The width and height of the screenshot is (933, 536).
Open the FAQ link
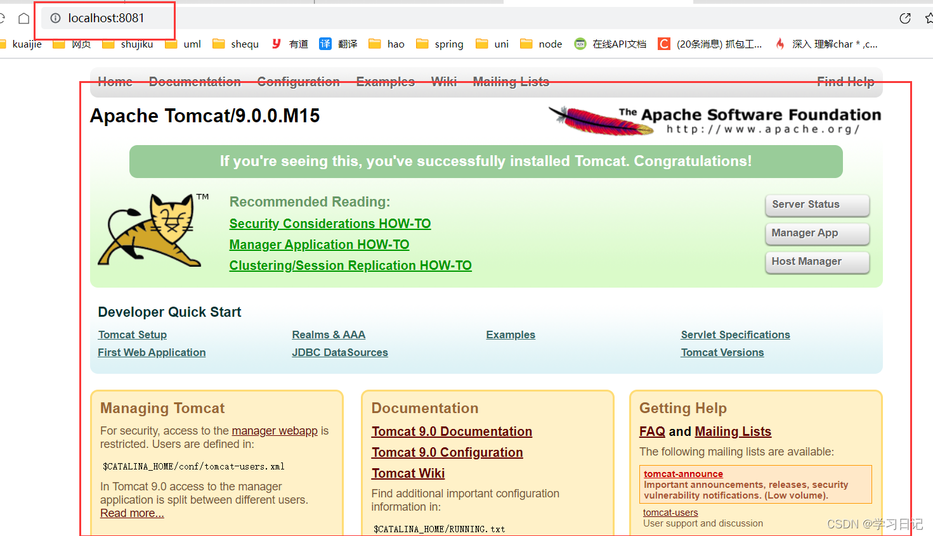tap(652, 431)
